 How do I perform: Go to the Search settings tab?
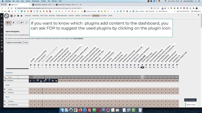[x=78, y=16]
